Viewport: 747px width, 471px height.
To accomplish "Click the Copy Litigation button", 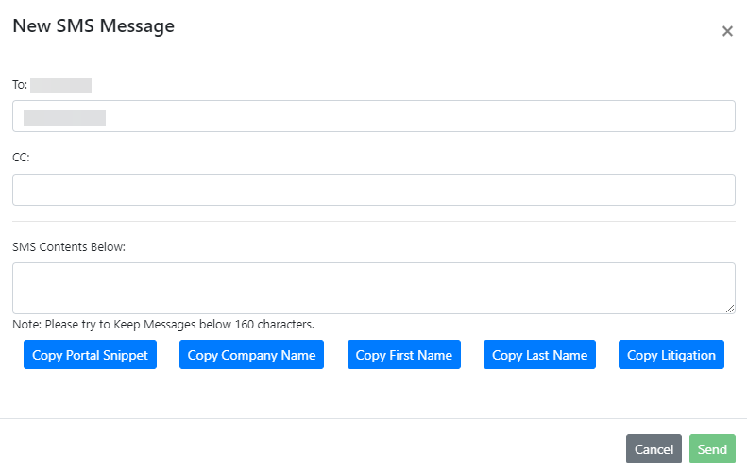I will [x=671, y=355].
